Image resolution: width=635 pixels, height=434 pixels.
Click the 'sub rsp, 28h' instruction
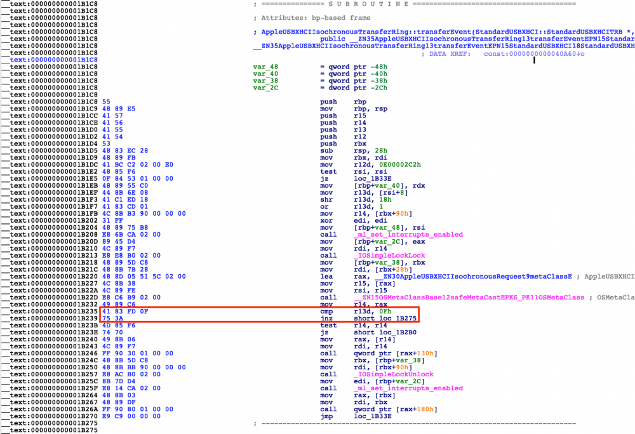[x=353, y=151]
